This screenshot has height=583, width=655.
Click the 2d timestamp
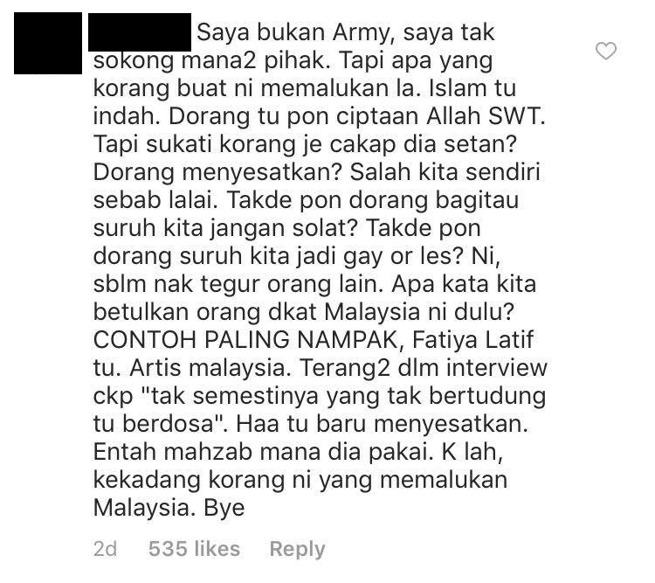tap(105, 549)
